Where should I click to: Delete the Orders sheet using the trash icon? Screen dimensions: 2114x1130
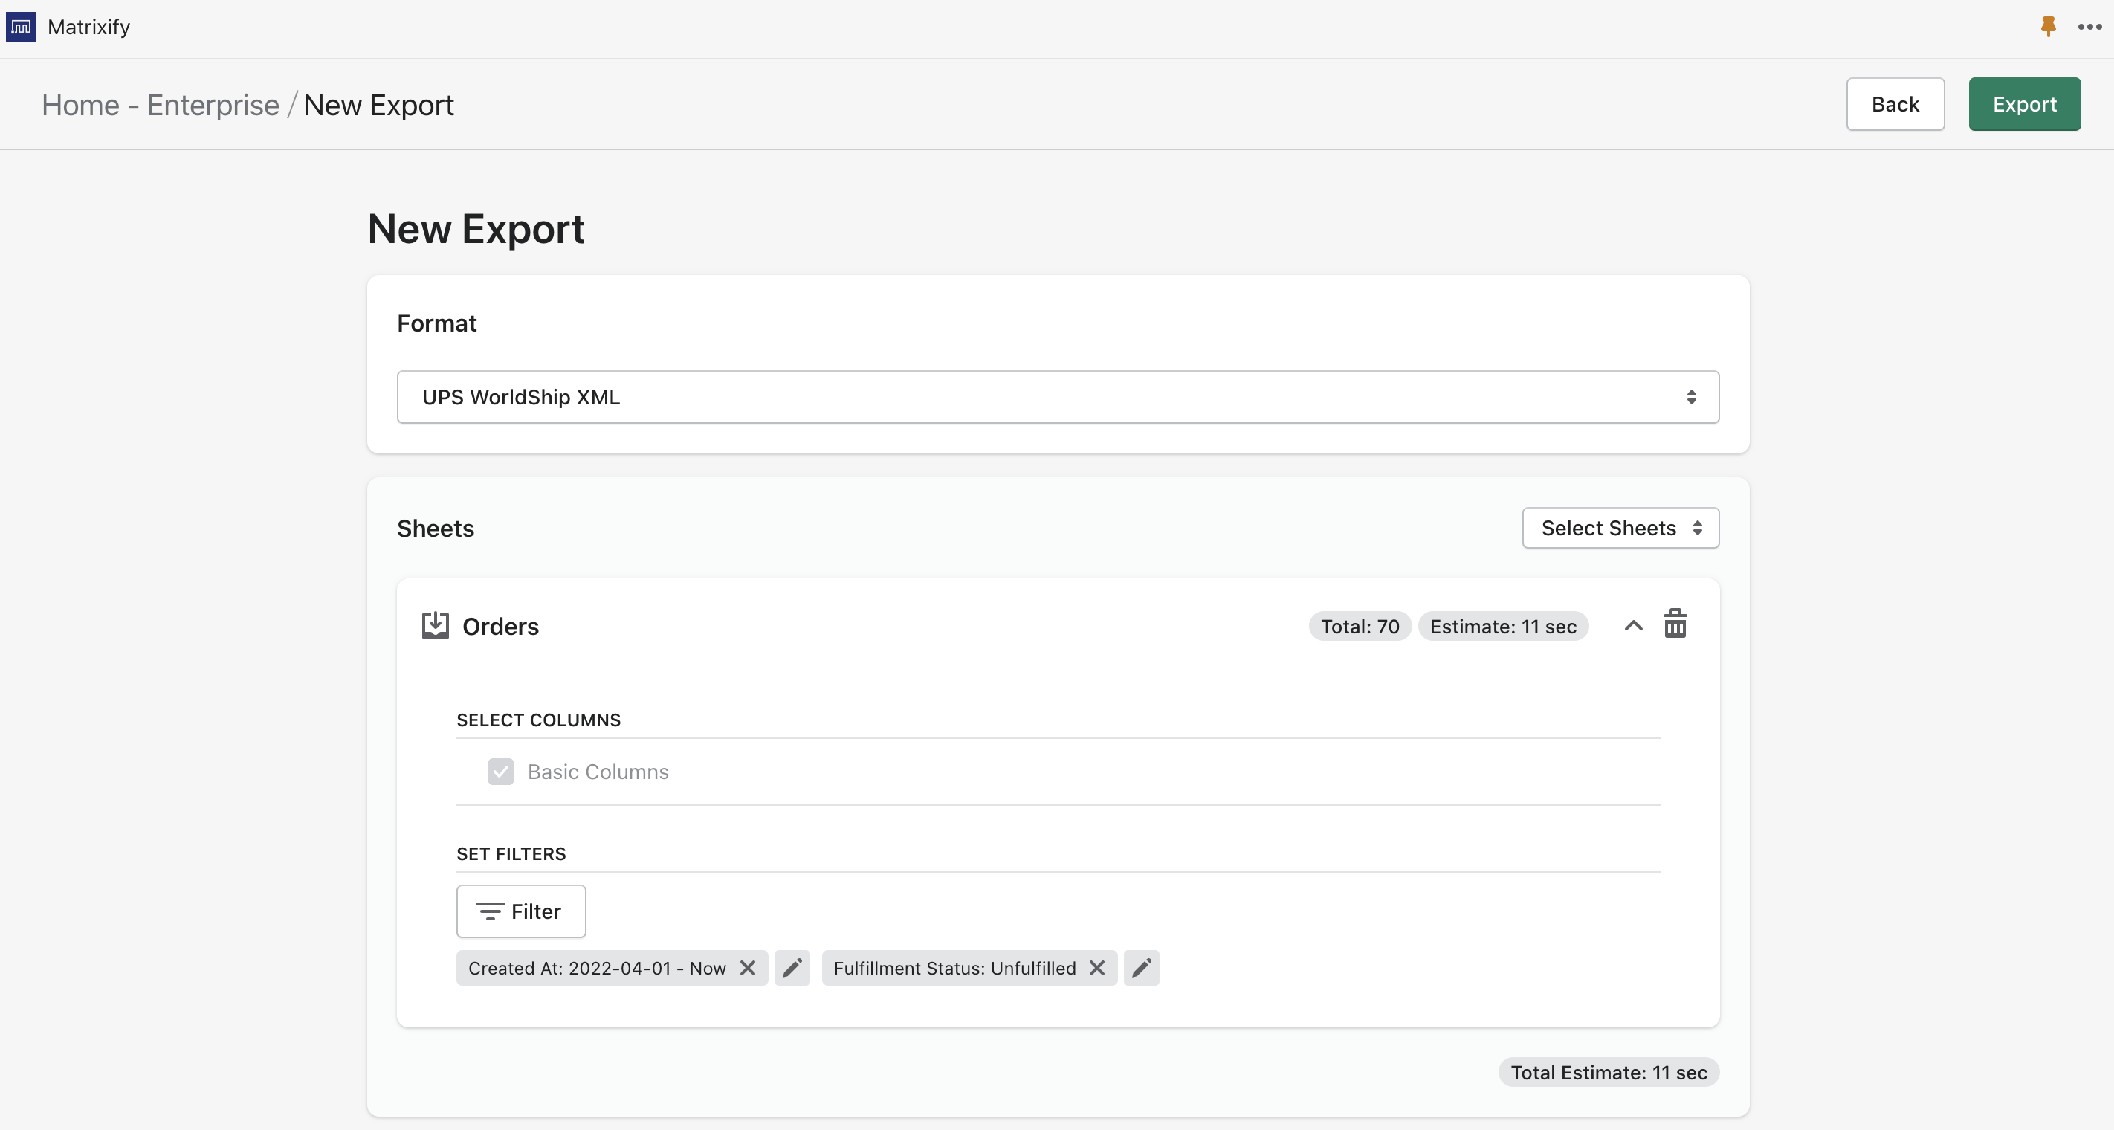point(1675,624)
